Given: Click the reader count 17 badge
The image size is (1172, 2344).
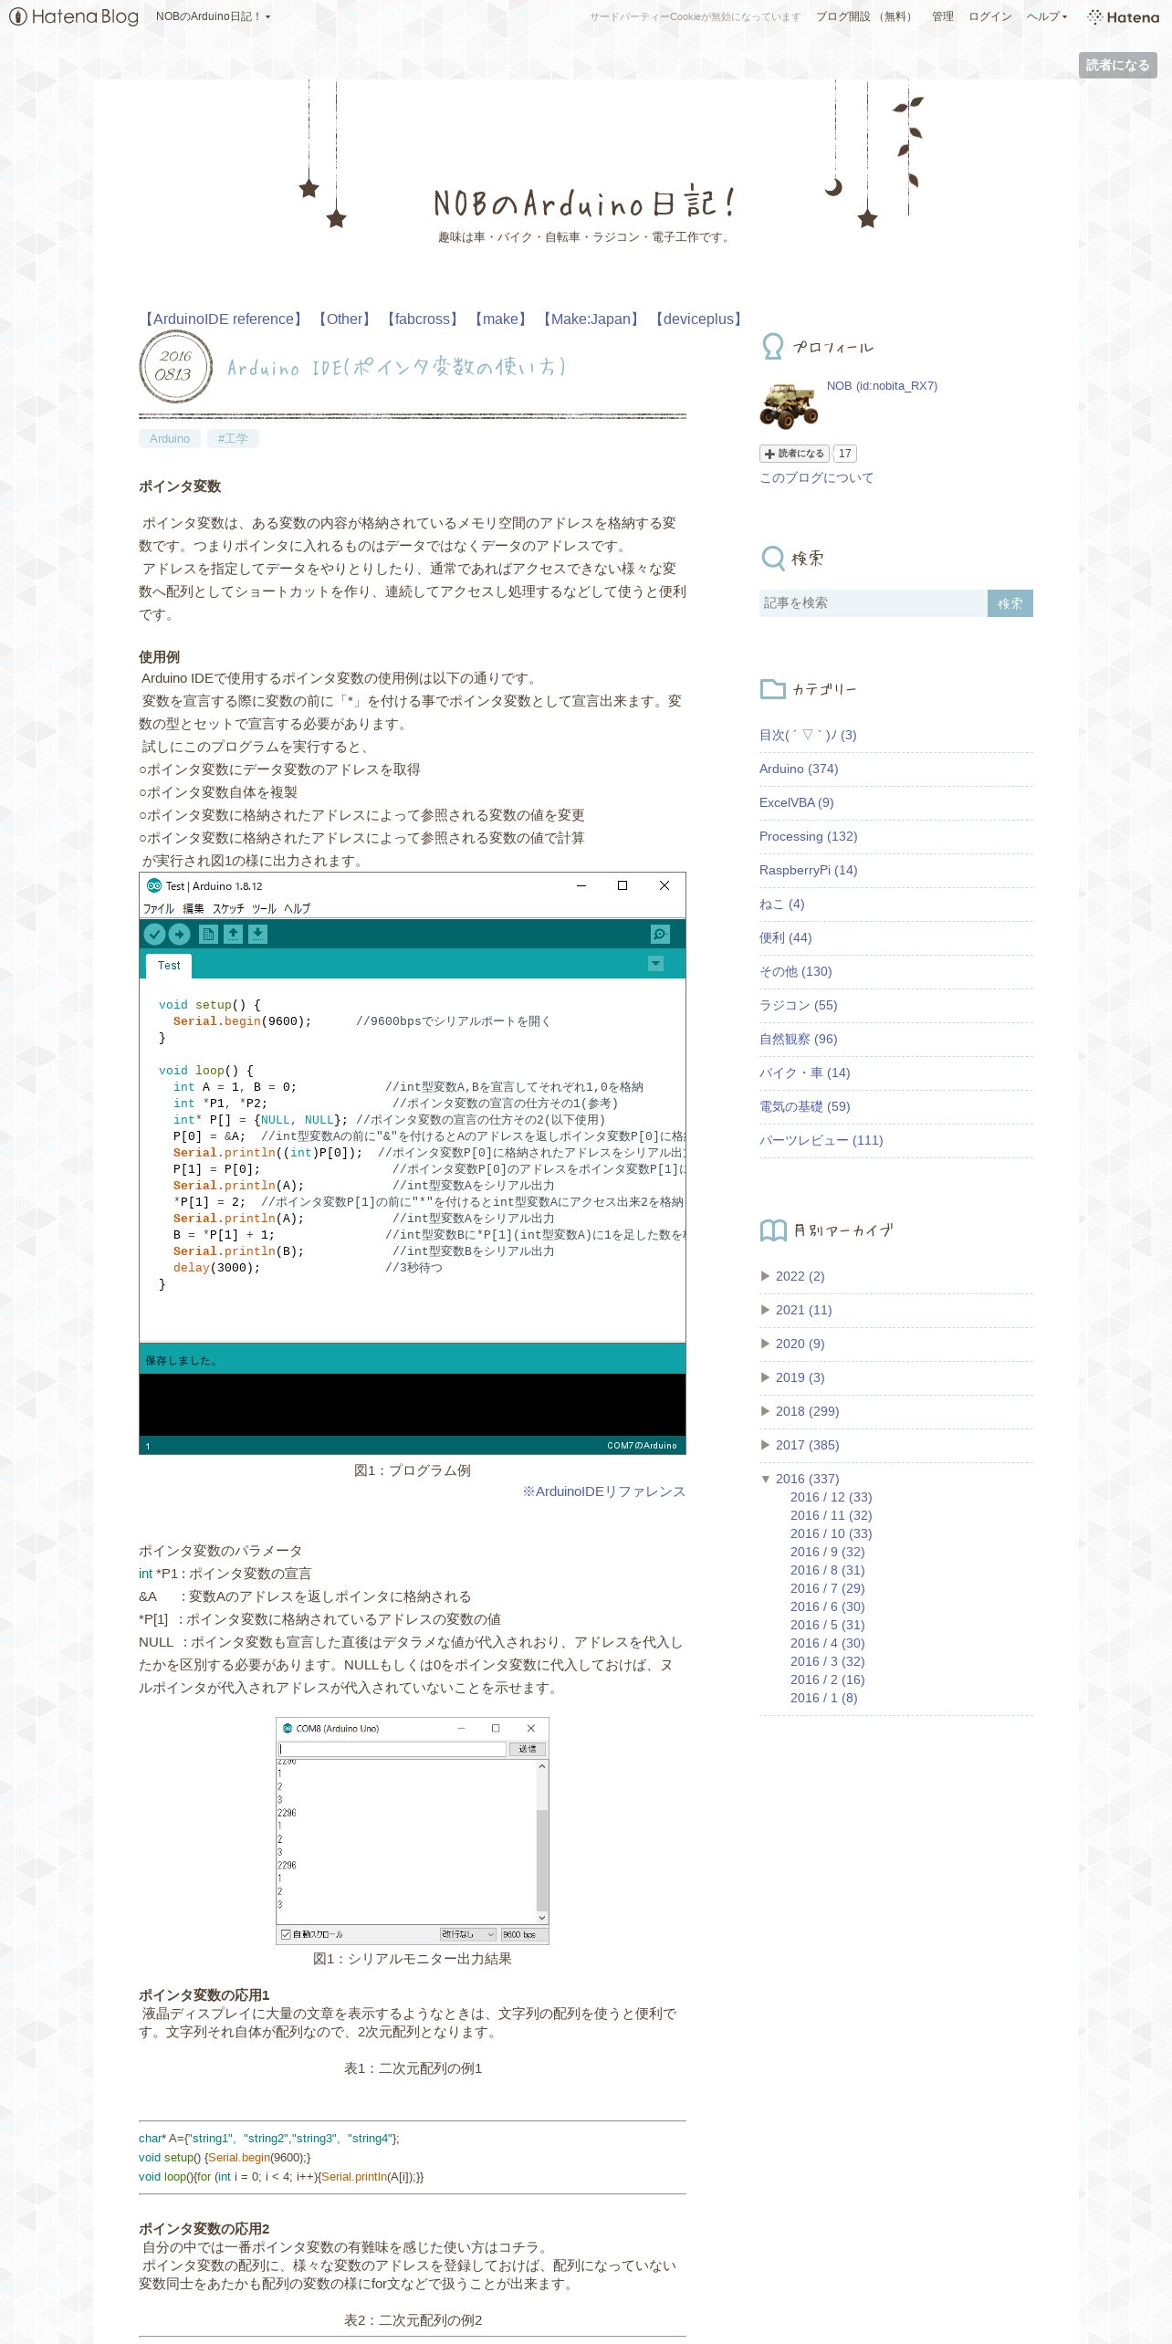Looking at the screenshot, I should coord(845,454).
